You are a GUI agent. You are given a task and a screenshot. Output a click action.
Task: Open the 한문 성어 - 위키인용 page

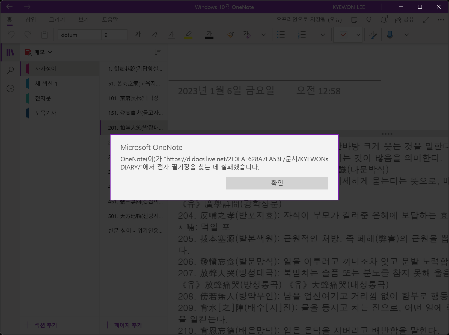tap(134, 231)
